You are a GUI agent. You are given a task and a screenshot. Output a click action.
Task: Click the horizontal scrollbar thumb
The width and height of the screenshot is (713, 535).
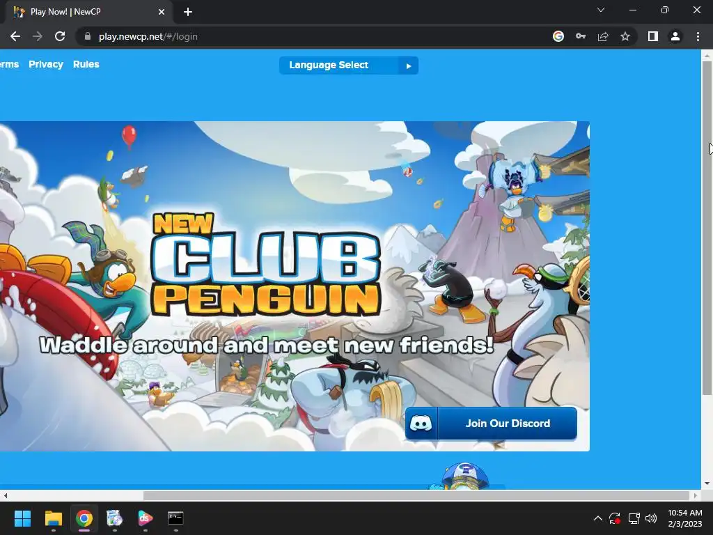416,495
